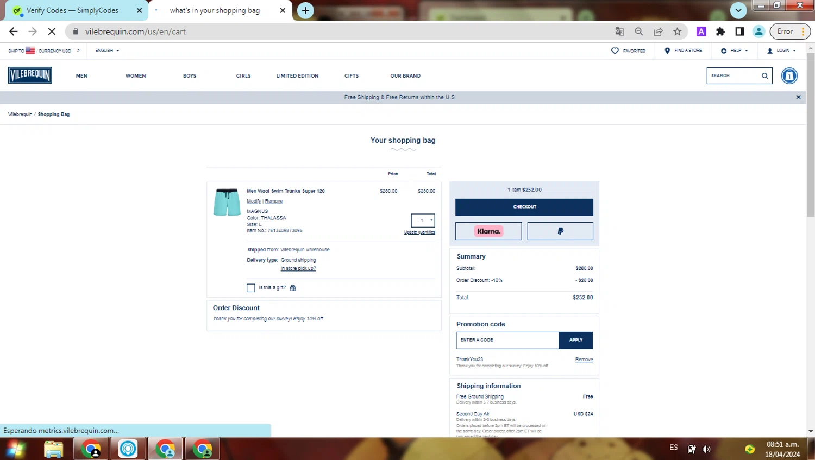Open Chrome Error menu button

(790, 31)
